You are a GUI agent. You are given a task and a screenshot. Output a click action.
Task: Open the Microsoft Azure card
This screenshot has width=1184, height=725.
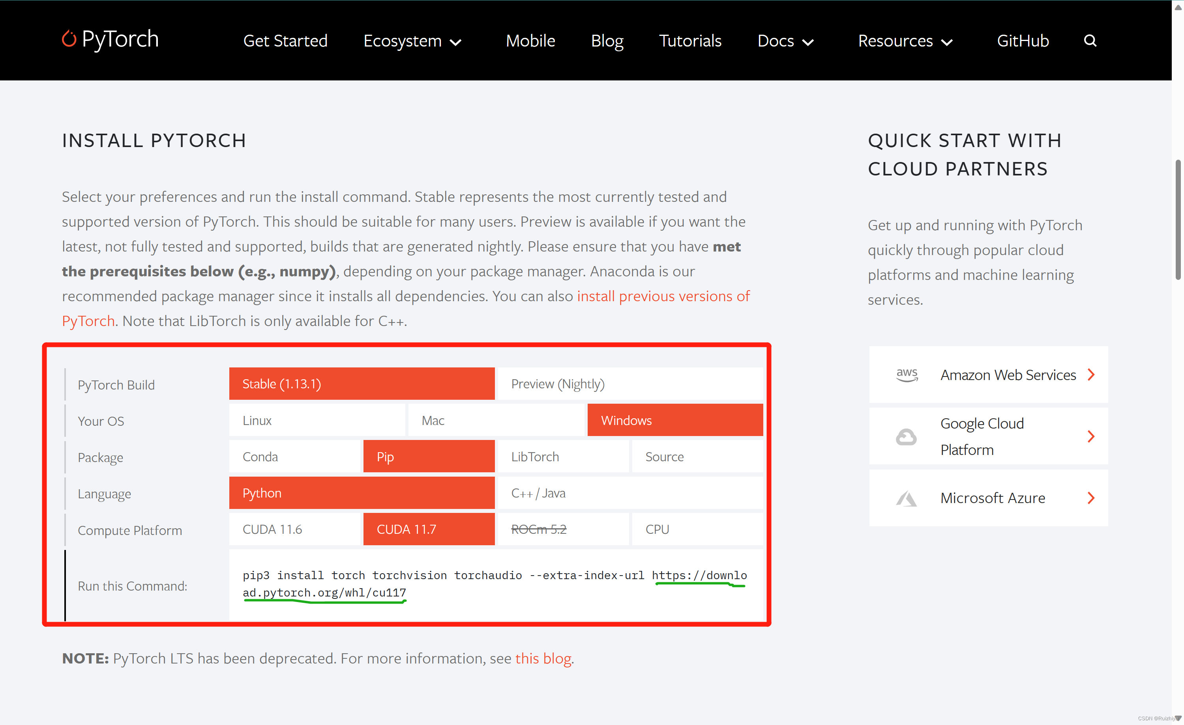pos(988,498)
